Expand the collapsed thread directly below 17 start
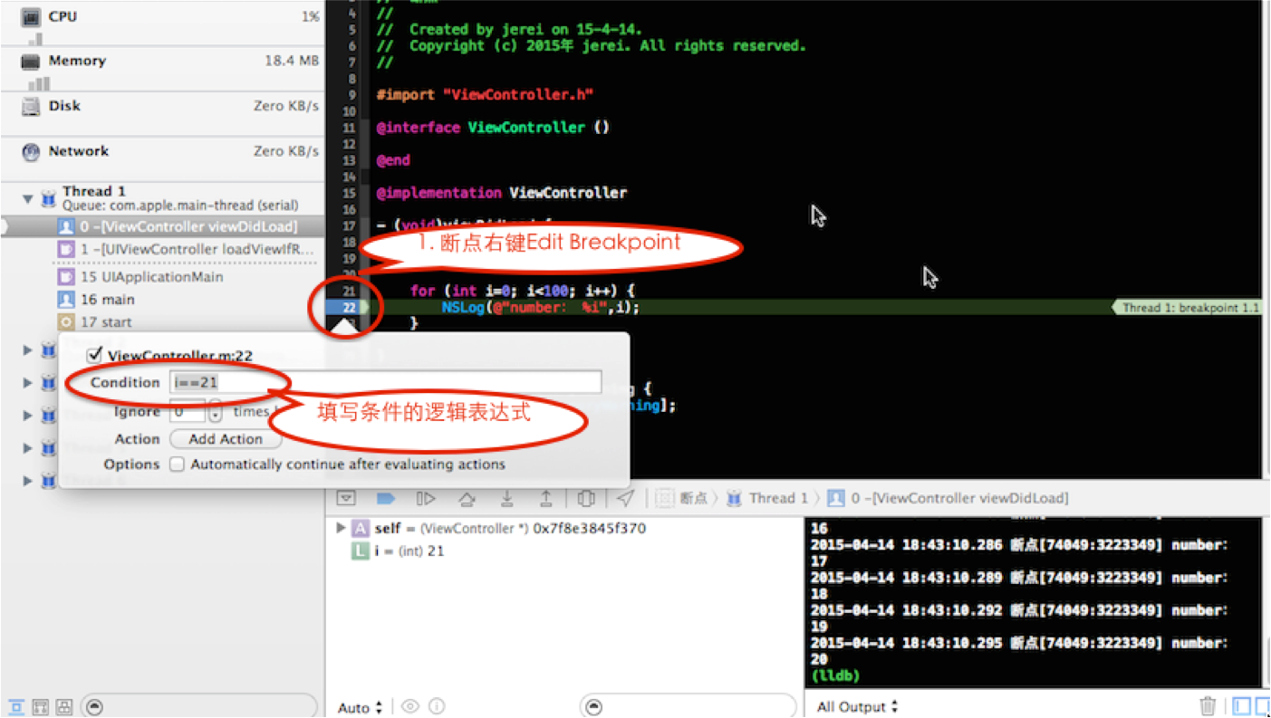This screenshot has width=1271, height=718. point(27,349)
